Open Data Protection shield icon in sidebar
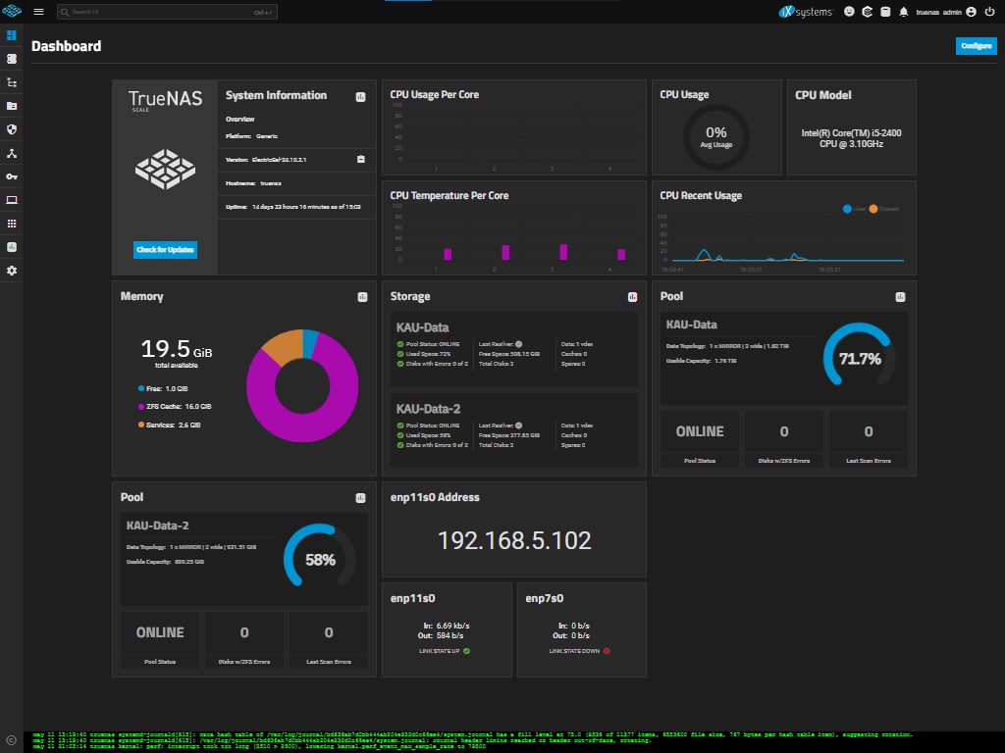 pyautogui.click(x=12, y=129)
